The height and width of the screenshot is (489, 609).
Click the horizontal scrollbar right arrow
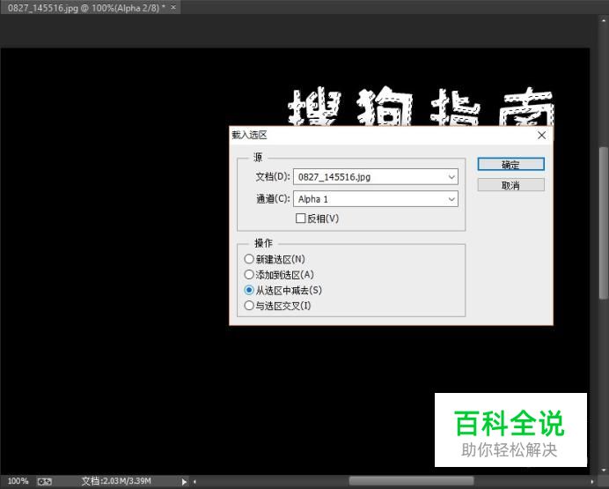coord(592,482)
